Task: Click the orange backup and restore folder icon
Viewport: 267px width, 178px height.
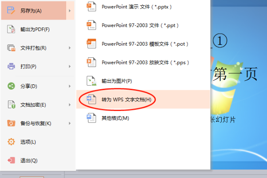Action: coord(11,123)
